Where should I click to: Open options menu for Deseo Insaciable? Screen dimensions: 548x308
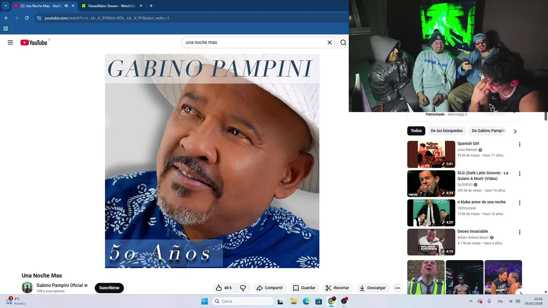tap(520, 232)
